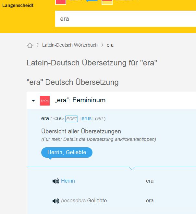The width and height of the screenshot is (196, 214).
Task: Click the "besonders Geliebte" translation entry
Action: (x=84, y=201)
